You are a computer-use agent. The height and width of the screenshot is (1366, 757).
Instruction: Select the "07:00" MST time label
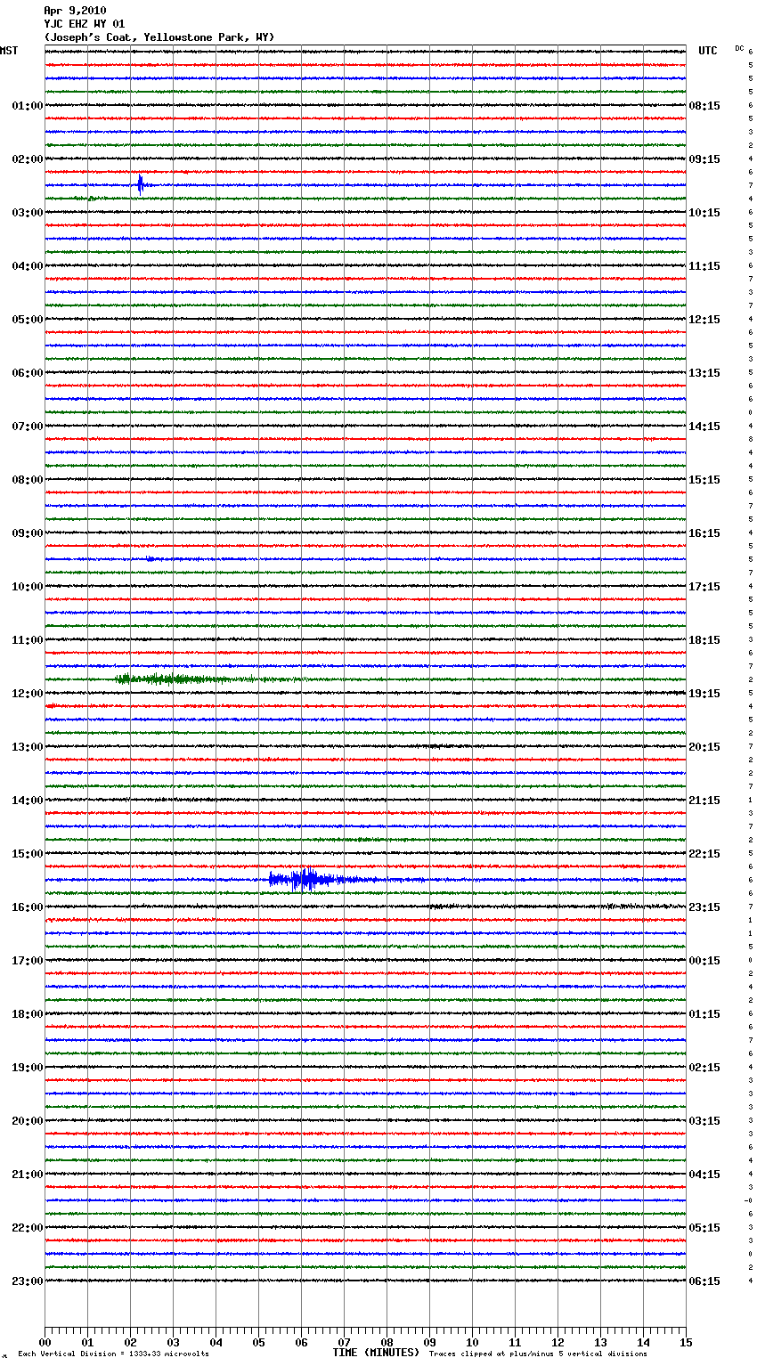point(28,427)
